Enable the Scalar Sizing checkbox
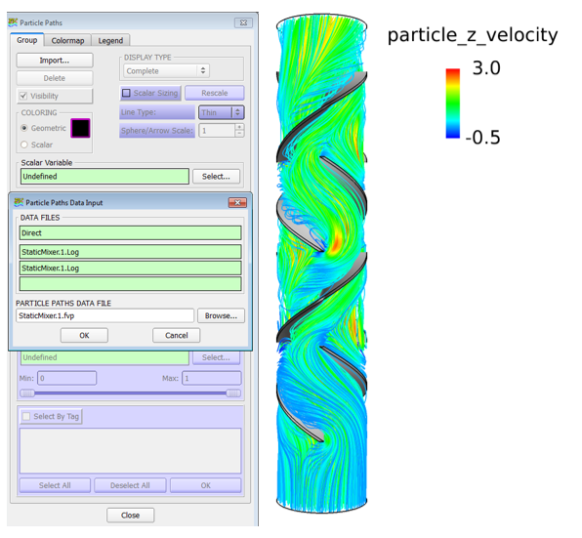582x538 pixels. coord(126,93)
